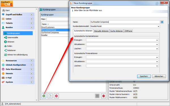Screen dimensions: 170x106
Task: Click the Kunden person icon
Action: click(3, 27)
